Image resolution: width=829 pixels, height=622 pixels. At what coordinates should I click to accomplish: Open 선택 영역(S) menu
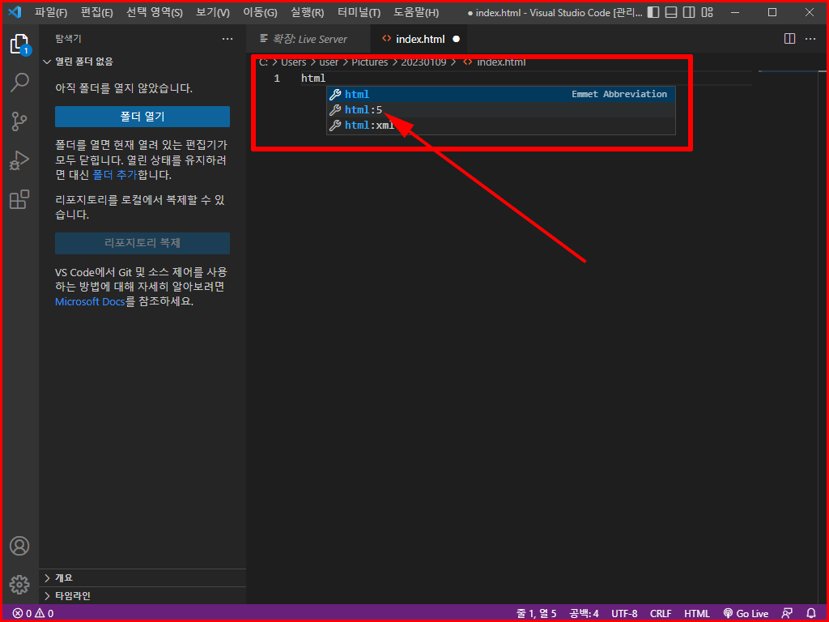[x=155, y=12]
